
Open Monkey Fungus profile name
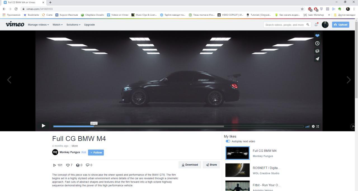tap(70, 152)
